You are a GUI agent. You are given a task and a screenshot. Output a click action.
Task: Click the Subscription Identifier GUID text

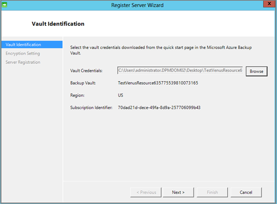click(x=159, y=108)
